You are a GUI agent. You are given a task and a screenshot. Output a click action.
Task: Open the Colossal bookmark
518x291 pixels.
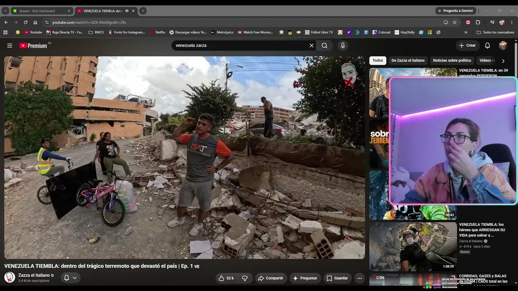[382, 32]
